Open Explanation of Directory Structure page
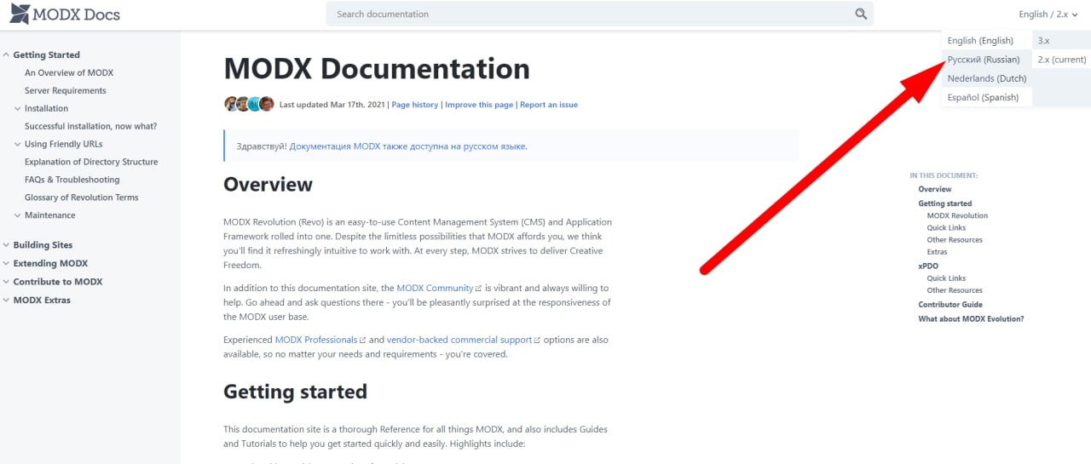1091x464 pixels. click(x=91, y=162)
